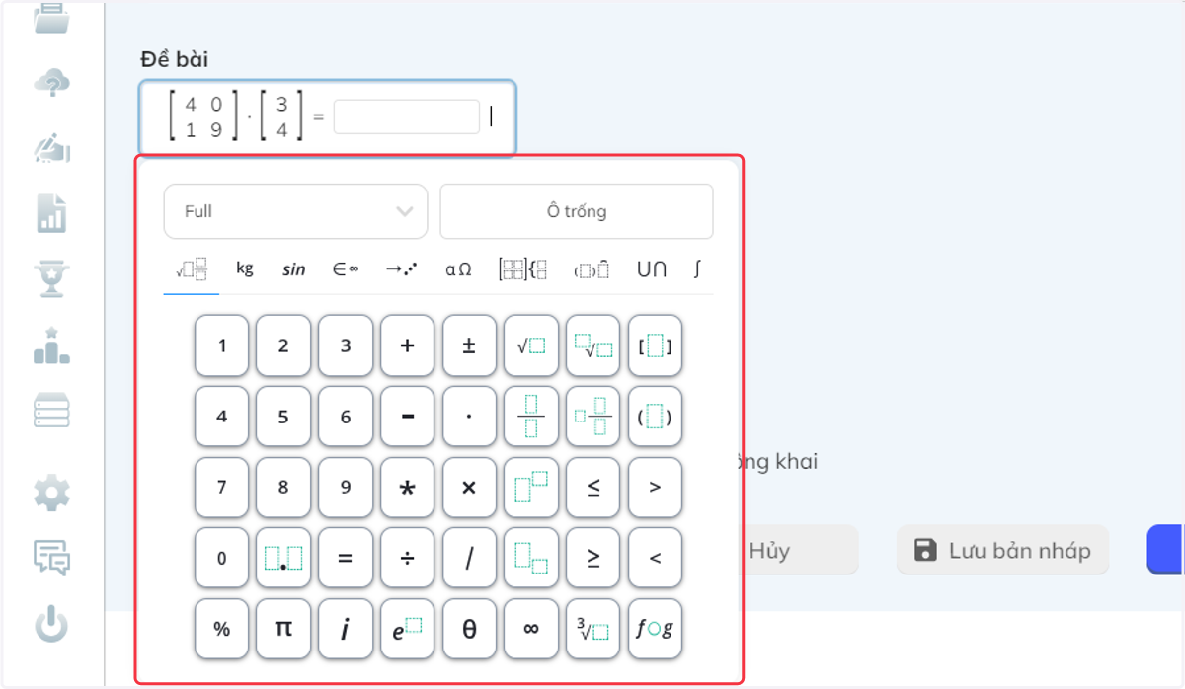Insert the digit 9
The height and width of the screenshot is (689, 1185).
[x=346, y=488]
